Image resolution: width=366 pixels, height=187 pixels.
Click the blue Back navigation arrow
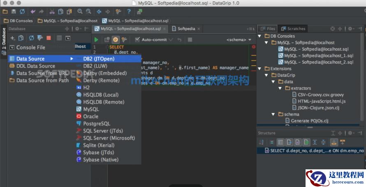coord(99,12)
